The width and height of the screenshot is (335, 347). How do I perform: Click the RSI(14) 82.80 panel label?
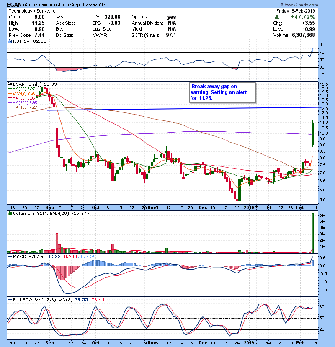point(29,41)
